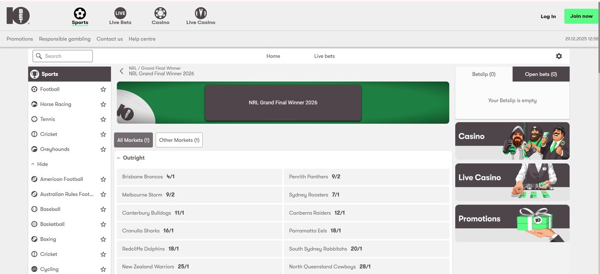Switch to the Open bets (0) tab
The image size is (600, 274).
[541, 74]
